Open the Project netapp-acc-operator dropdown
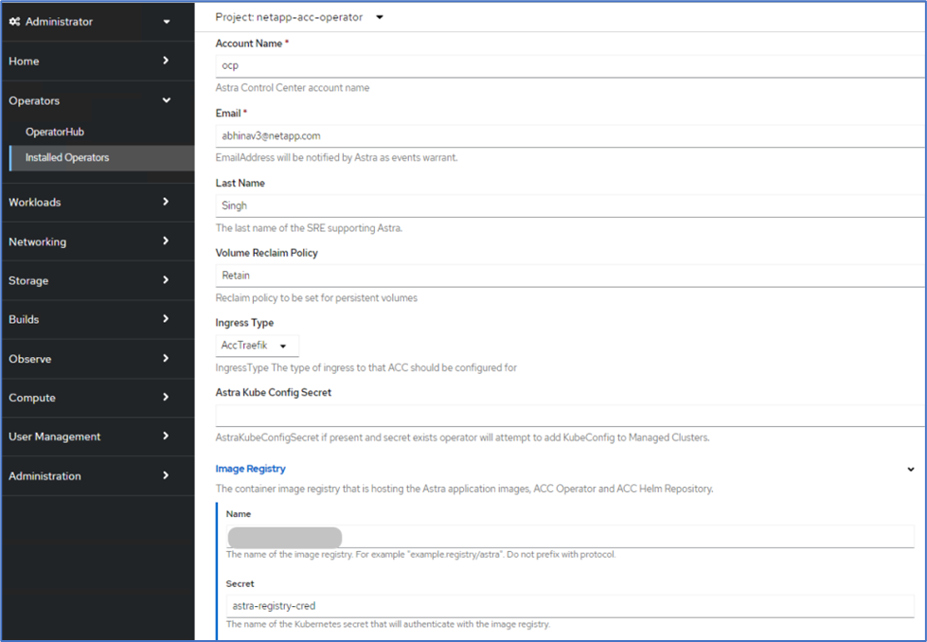 380,17
